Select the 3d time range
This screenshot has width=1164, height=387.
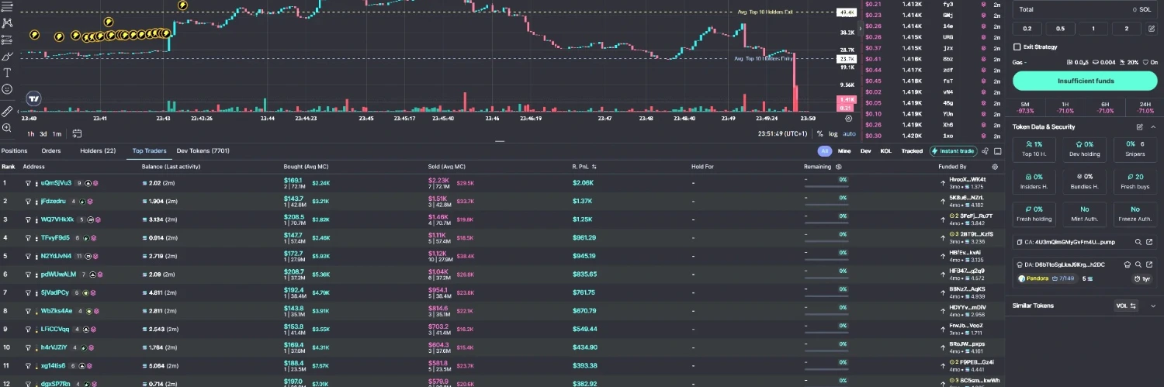[x=43, y=133]
